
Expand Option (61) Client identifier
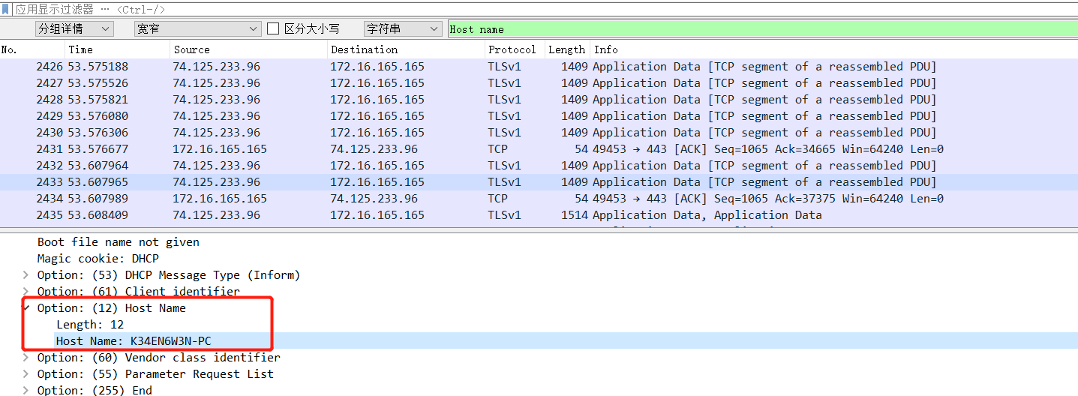(x=27, y=292)
